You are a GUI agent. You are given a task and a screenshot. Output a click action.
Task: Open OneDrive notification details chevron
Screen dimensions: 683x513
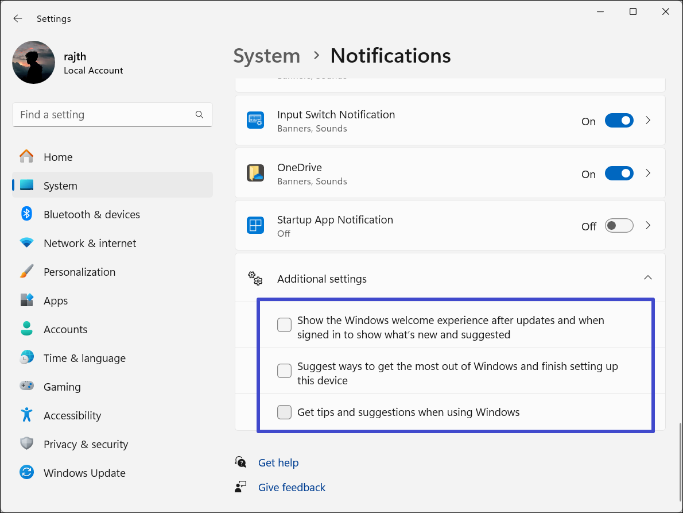click(x=648, y=173)
